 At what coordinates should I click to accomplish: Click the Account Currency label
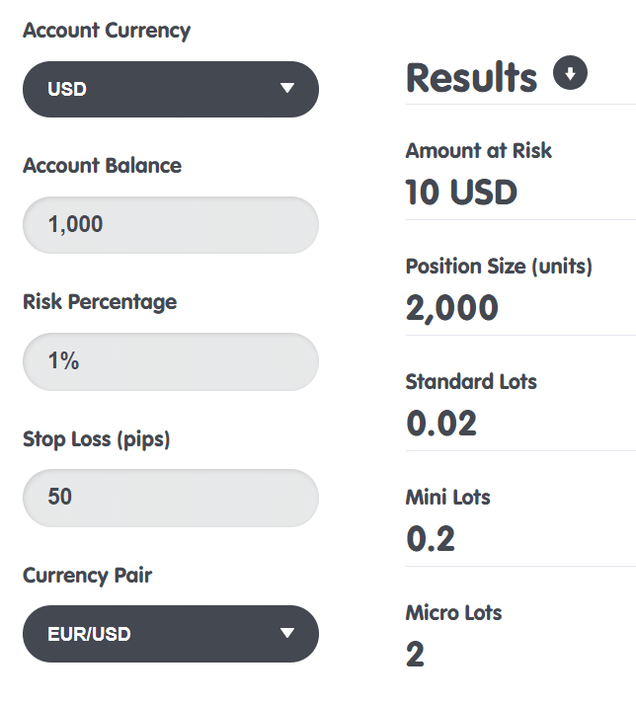pyautogui.click(x=107, y=31)
